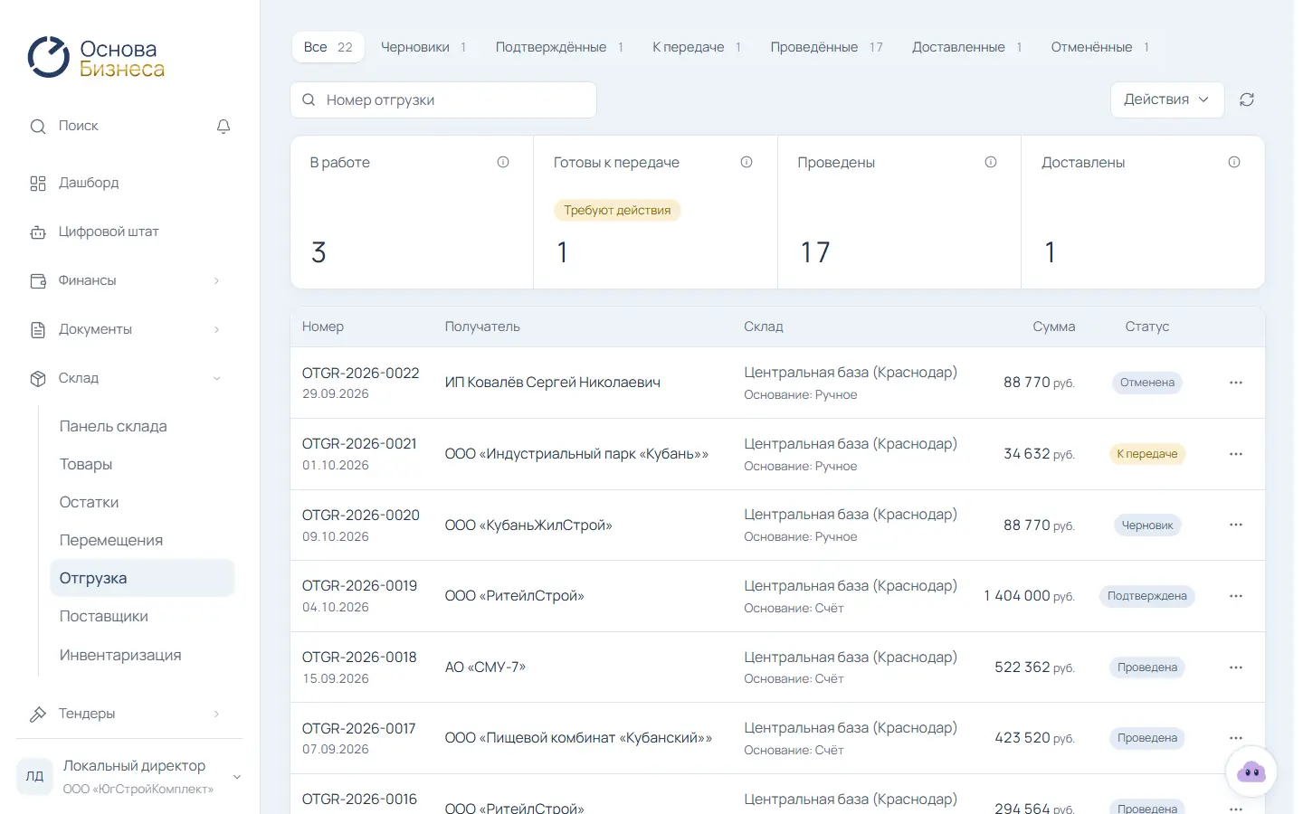The width and height of the screenshot is (1303, 814).
Task: Click the info icon on Готовы к передаче card
Action: pos(747,162)
